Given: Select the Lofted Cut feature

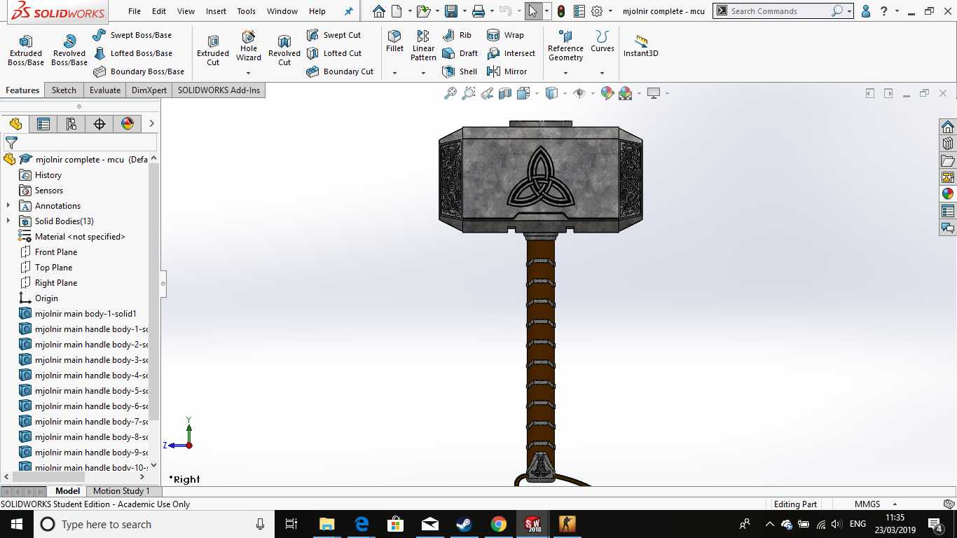Looking at the screenshot, I should click(x=334, y=53).
